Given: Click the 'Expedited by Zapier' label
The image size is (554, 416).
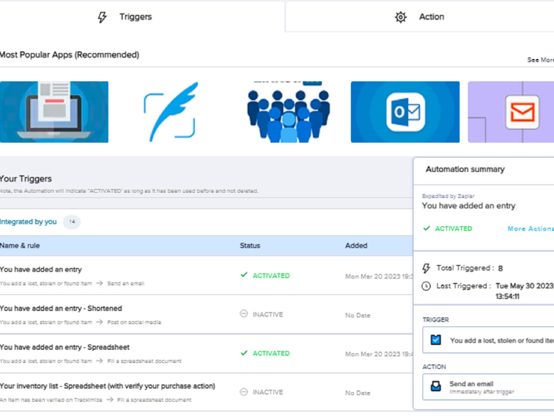Looking at the screenshot, I should pyautogui.click(x=448, y=196).
